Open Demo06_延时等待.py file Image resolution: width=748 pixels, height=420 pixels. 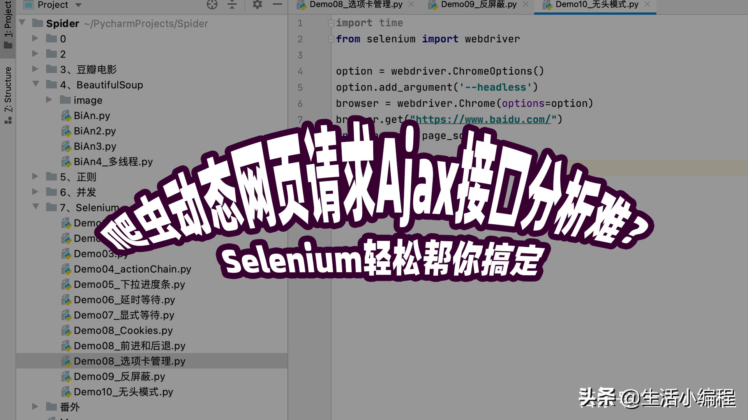[x=124, y=300]
